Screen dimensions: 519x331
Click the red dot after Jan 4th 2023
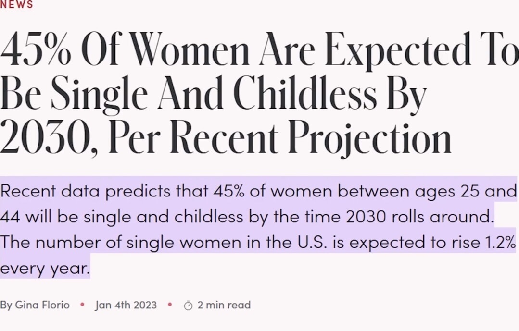[170, 304]
